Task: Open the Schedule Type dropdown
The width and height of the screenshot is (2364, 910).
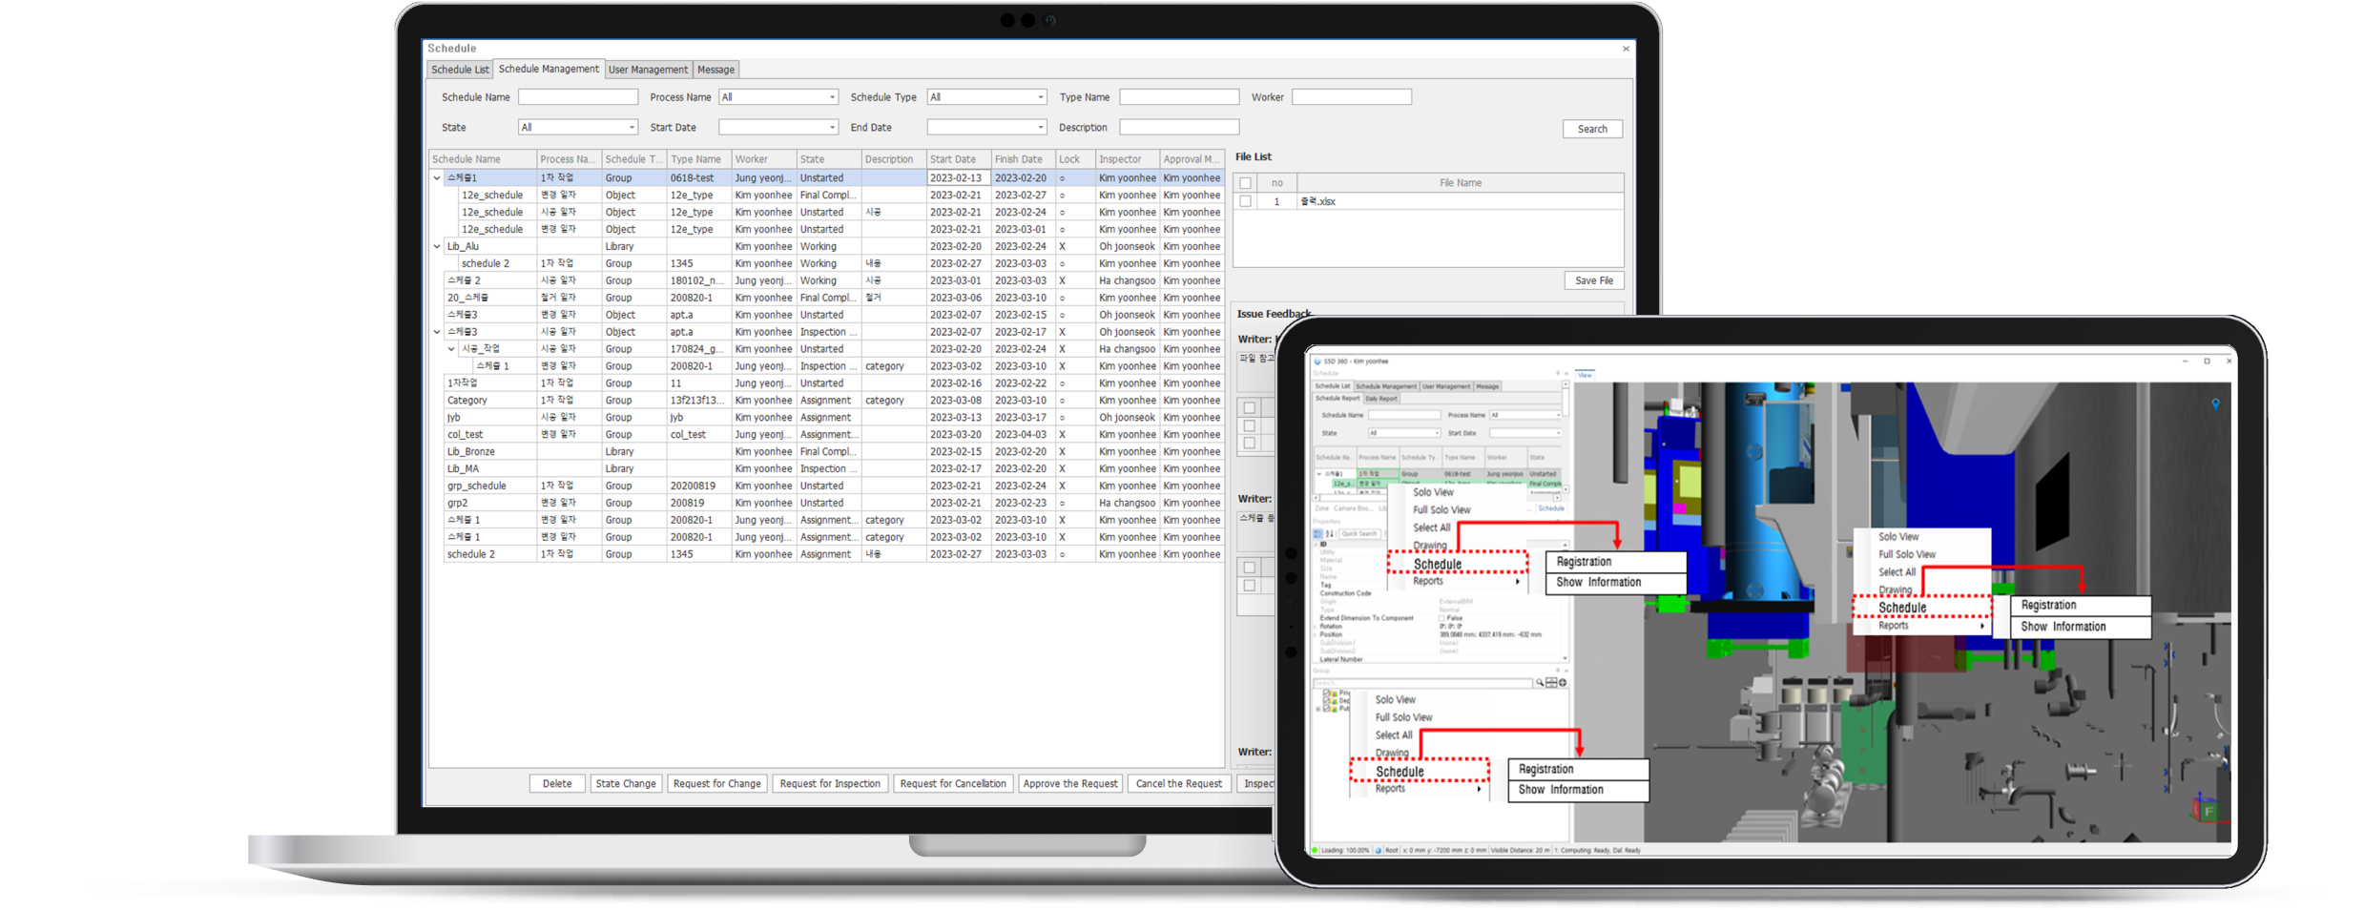Action: tap(1040, 97)
